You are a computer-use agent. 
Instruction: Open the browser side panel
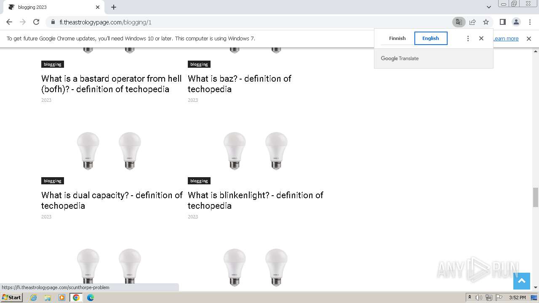(502, 22)
